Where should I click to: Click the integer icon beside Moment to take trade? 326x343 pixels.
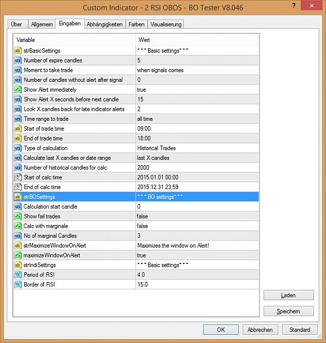18,70
